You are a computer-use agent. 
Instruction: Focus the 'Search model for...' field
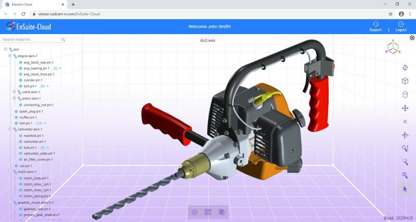31,39
